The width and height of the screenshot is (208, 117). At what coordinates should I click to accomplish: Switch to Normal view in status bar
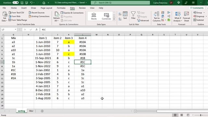(175, 115)
